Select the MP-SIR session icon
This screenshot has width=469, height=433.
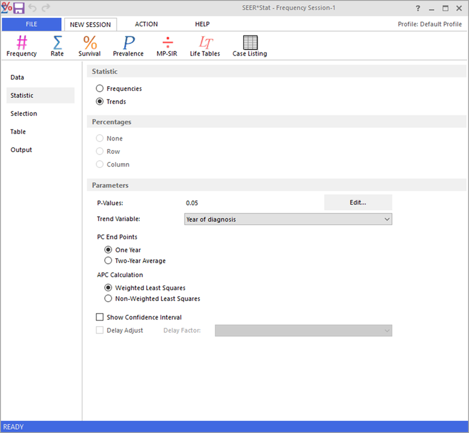tap(167, 46)
